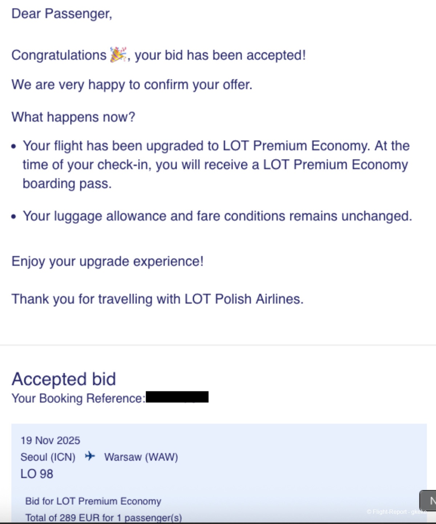Click the "Your Booking Reference:" label
This screenshot has width=436, height=524.
coord(78,398)
